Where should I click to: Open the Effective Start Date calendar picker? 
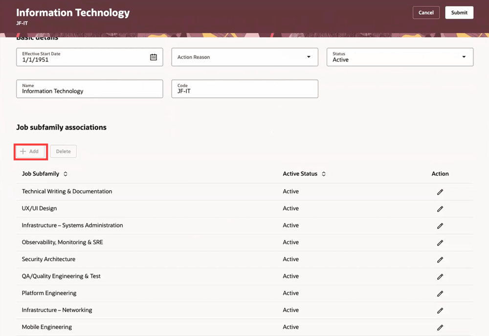154,57
